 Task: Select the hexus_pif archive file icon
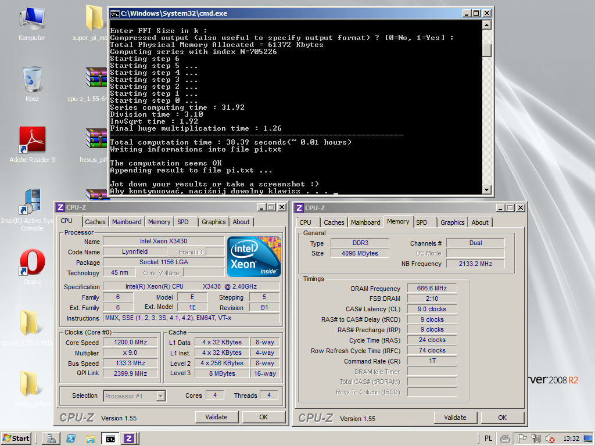[x=96, y=145]
